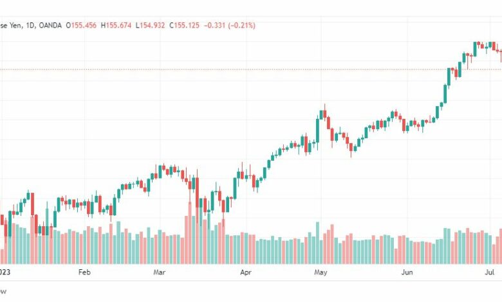502x302 pixels.
Task: Select the Jun marker on time axis
Action: (x=407, y=272)
